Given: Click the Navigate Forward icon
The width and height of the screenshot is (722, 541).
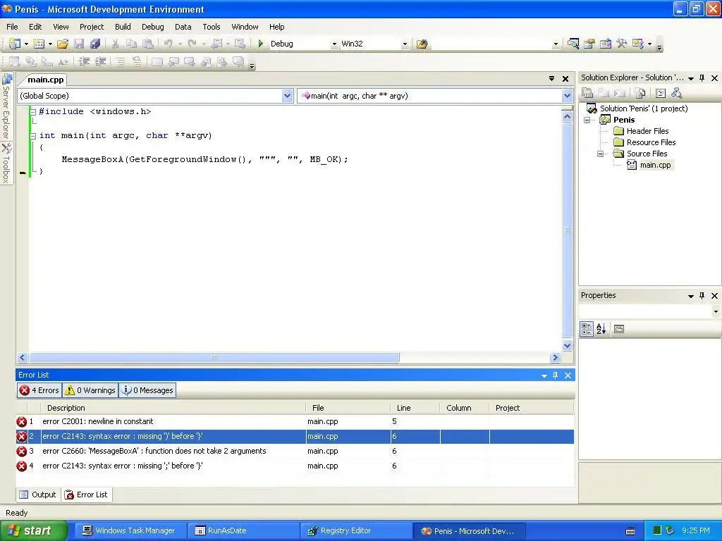Looking at the screenshot, I should point(240,44).
